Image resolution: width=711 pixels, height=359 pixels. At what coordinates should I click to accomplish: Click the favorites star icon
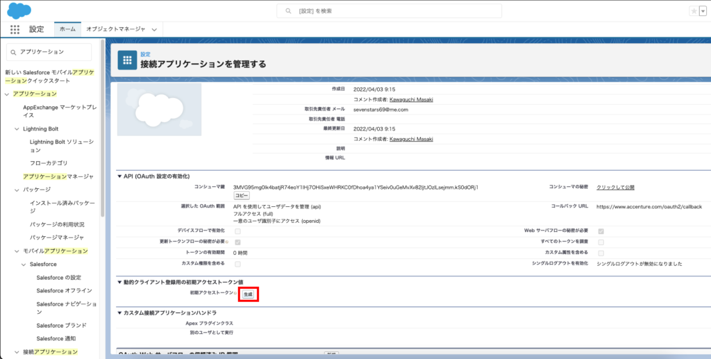(694, 11)
